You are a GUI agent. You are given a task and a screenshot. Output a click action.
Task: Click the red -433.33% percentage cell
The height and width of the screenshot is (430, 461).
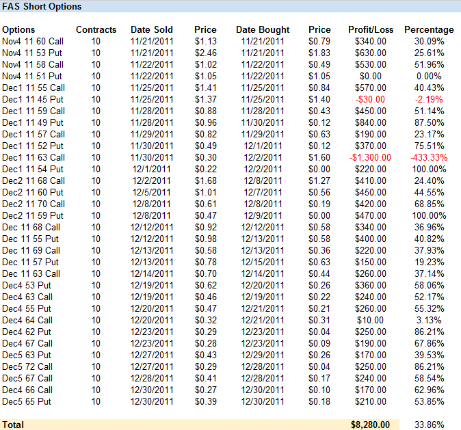[x=429, y=157]
